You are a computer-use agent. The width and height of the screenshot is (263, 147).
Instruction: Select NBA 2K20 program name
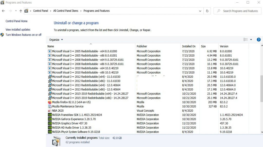click(58, 111)
